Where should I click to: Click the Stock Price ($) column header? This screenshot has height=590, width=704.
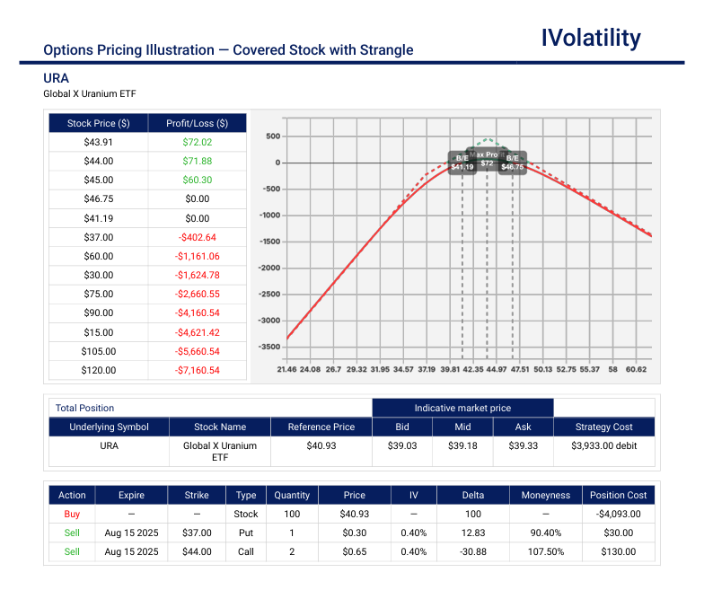(99, 123)
